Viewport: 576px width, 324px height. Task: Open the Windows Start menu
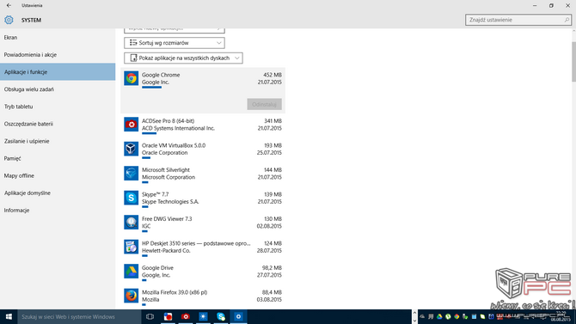tap(9, 316)
